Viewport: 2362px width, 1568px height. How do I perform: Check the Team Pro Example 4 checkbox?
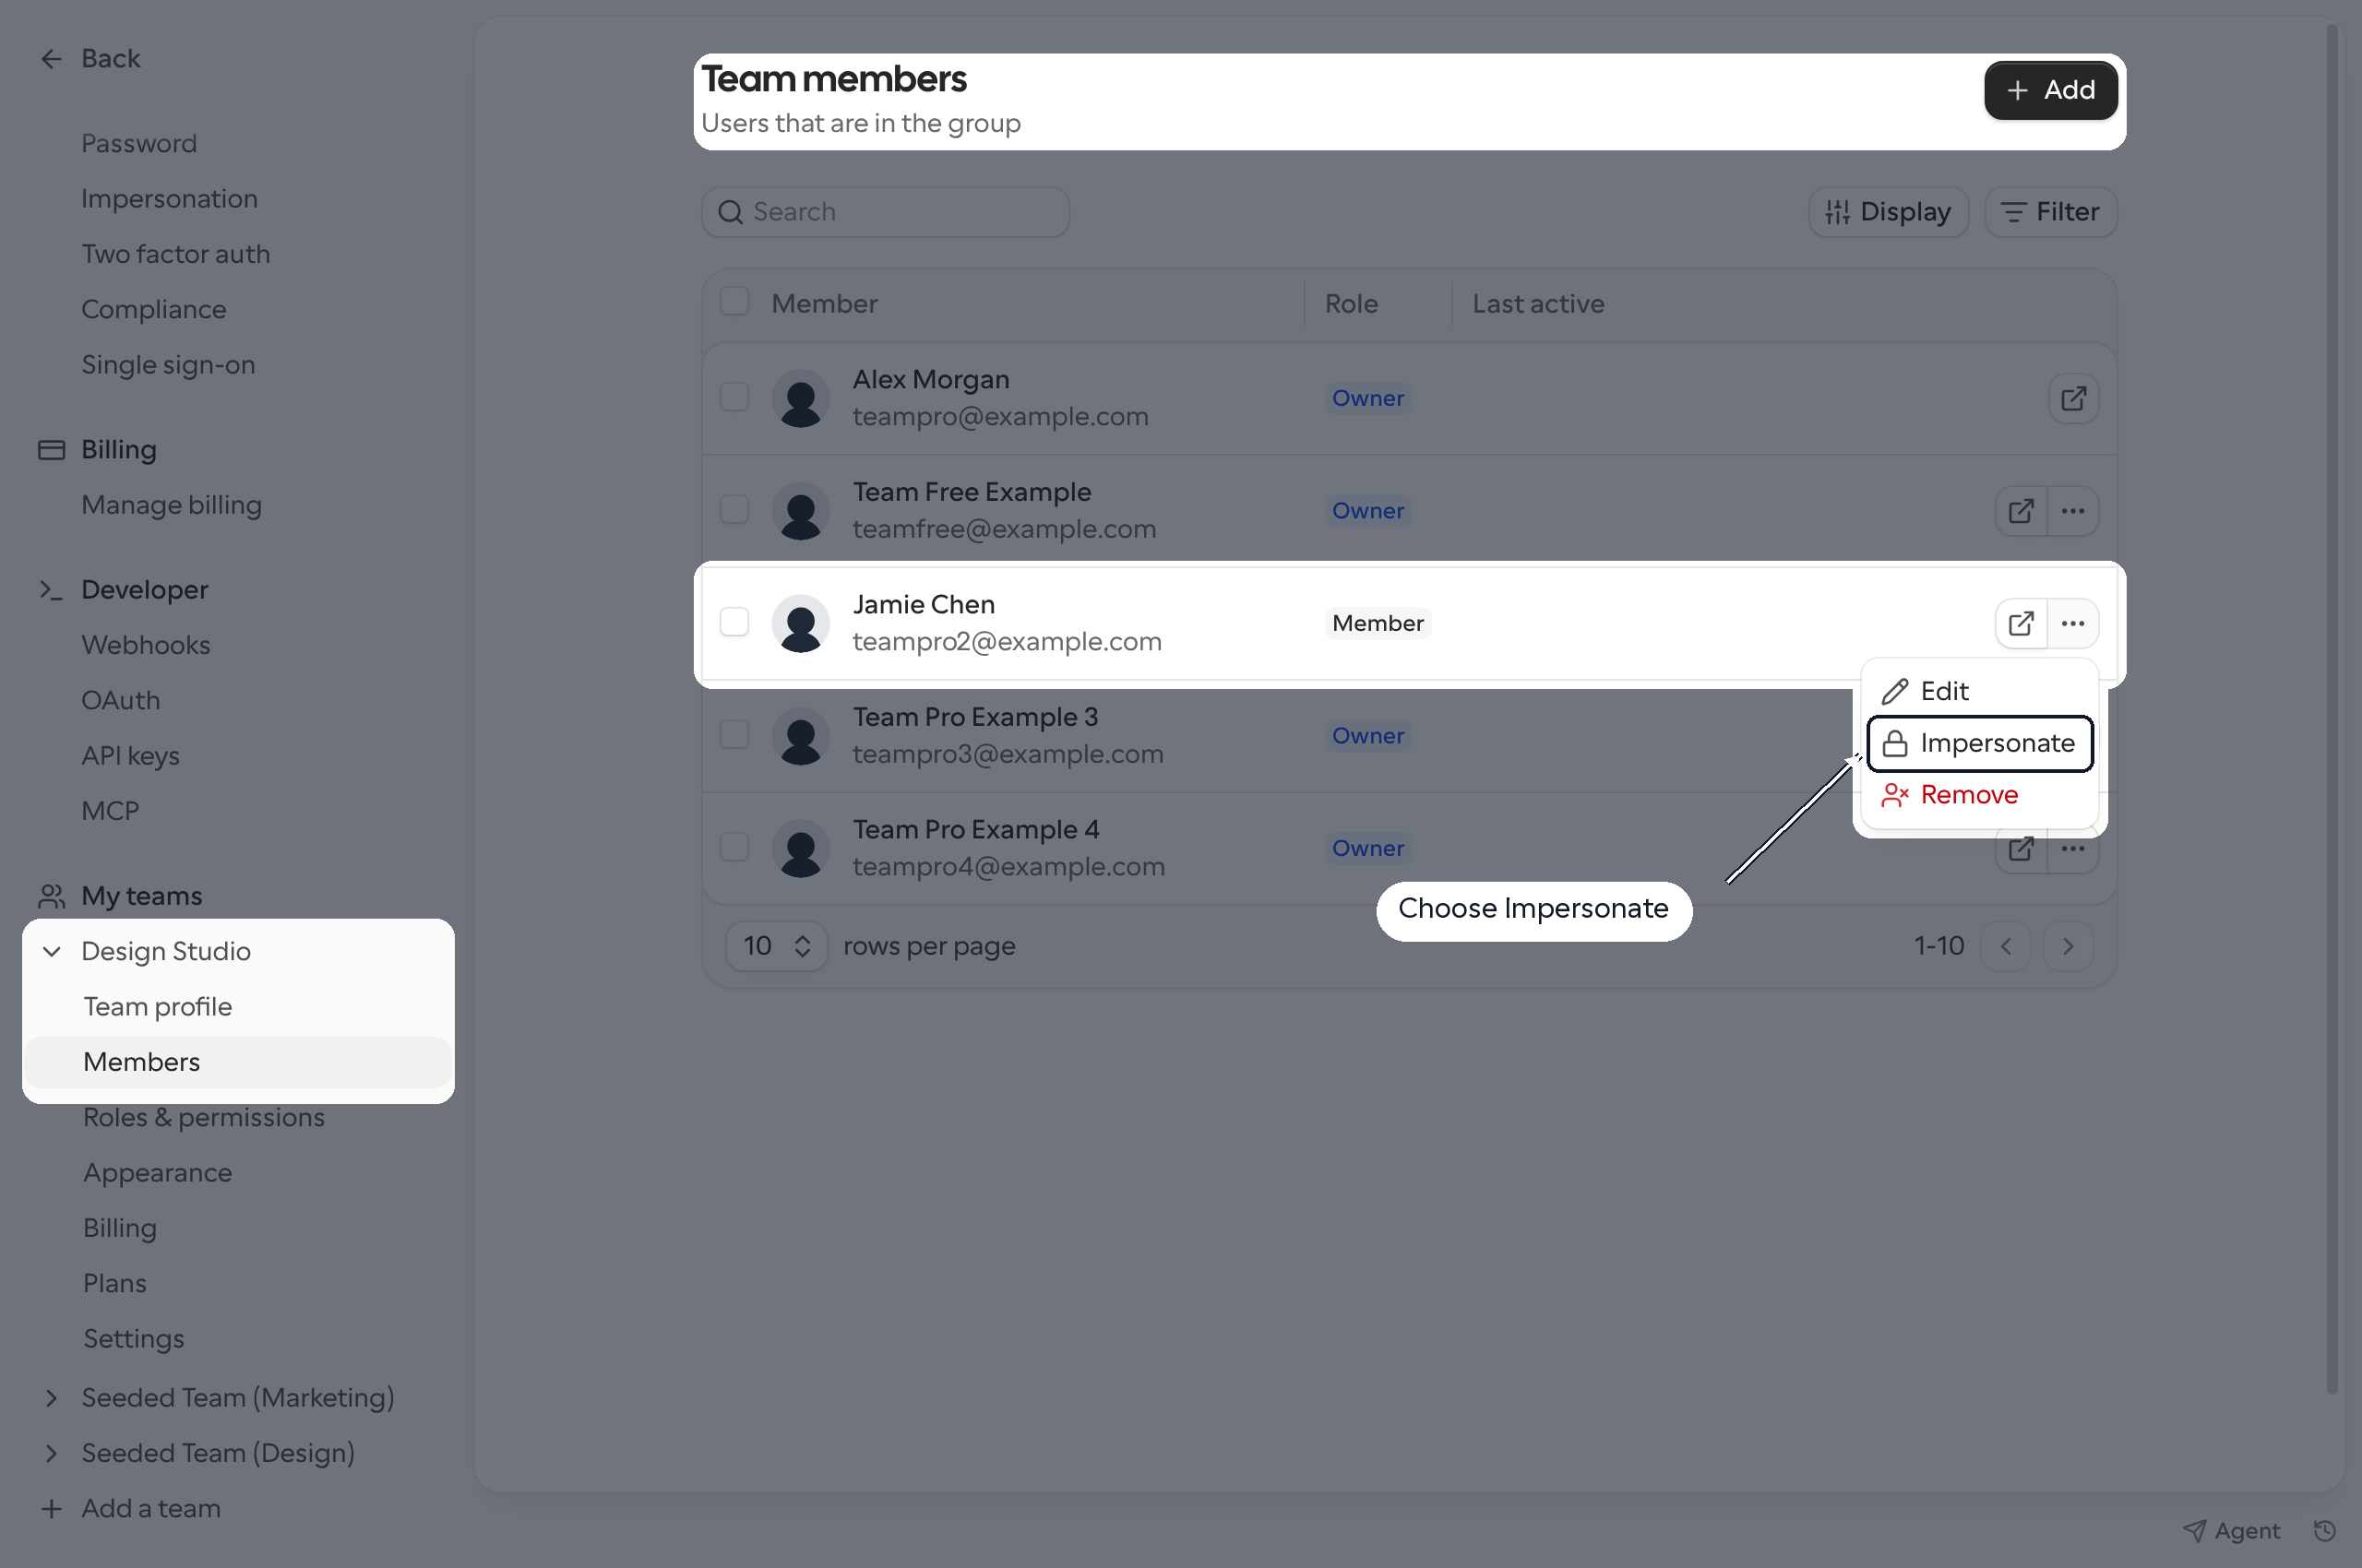pyautogui.click(x=734, y=847)
